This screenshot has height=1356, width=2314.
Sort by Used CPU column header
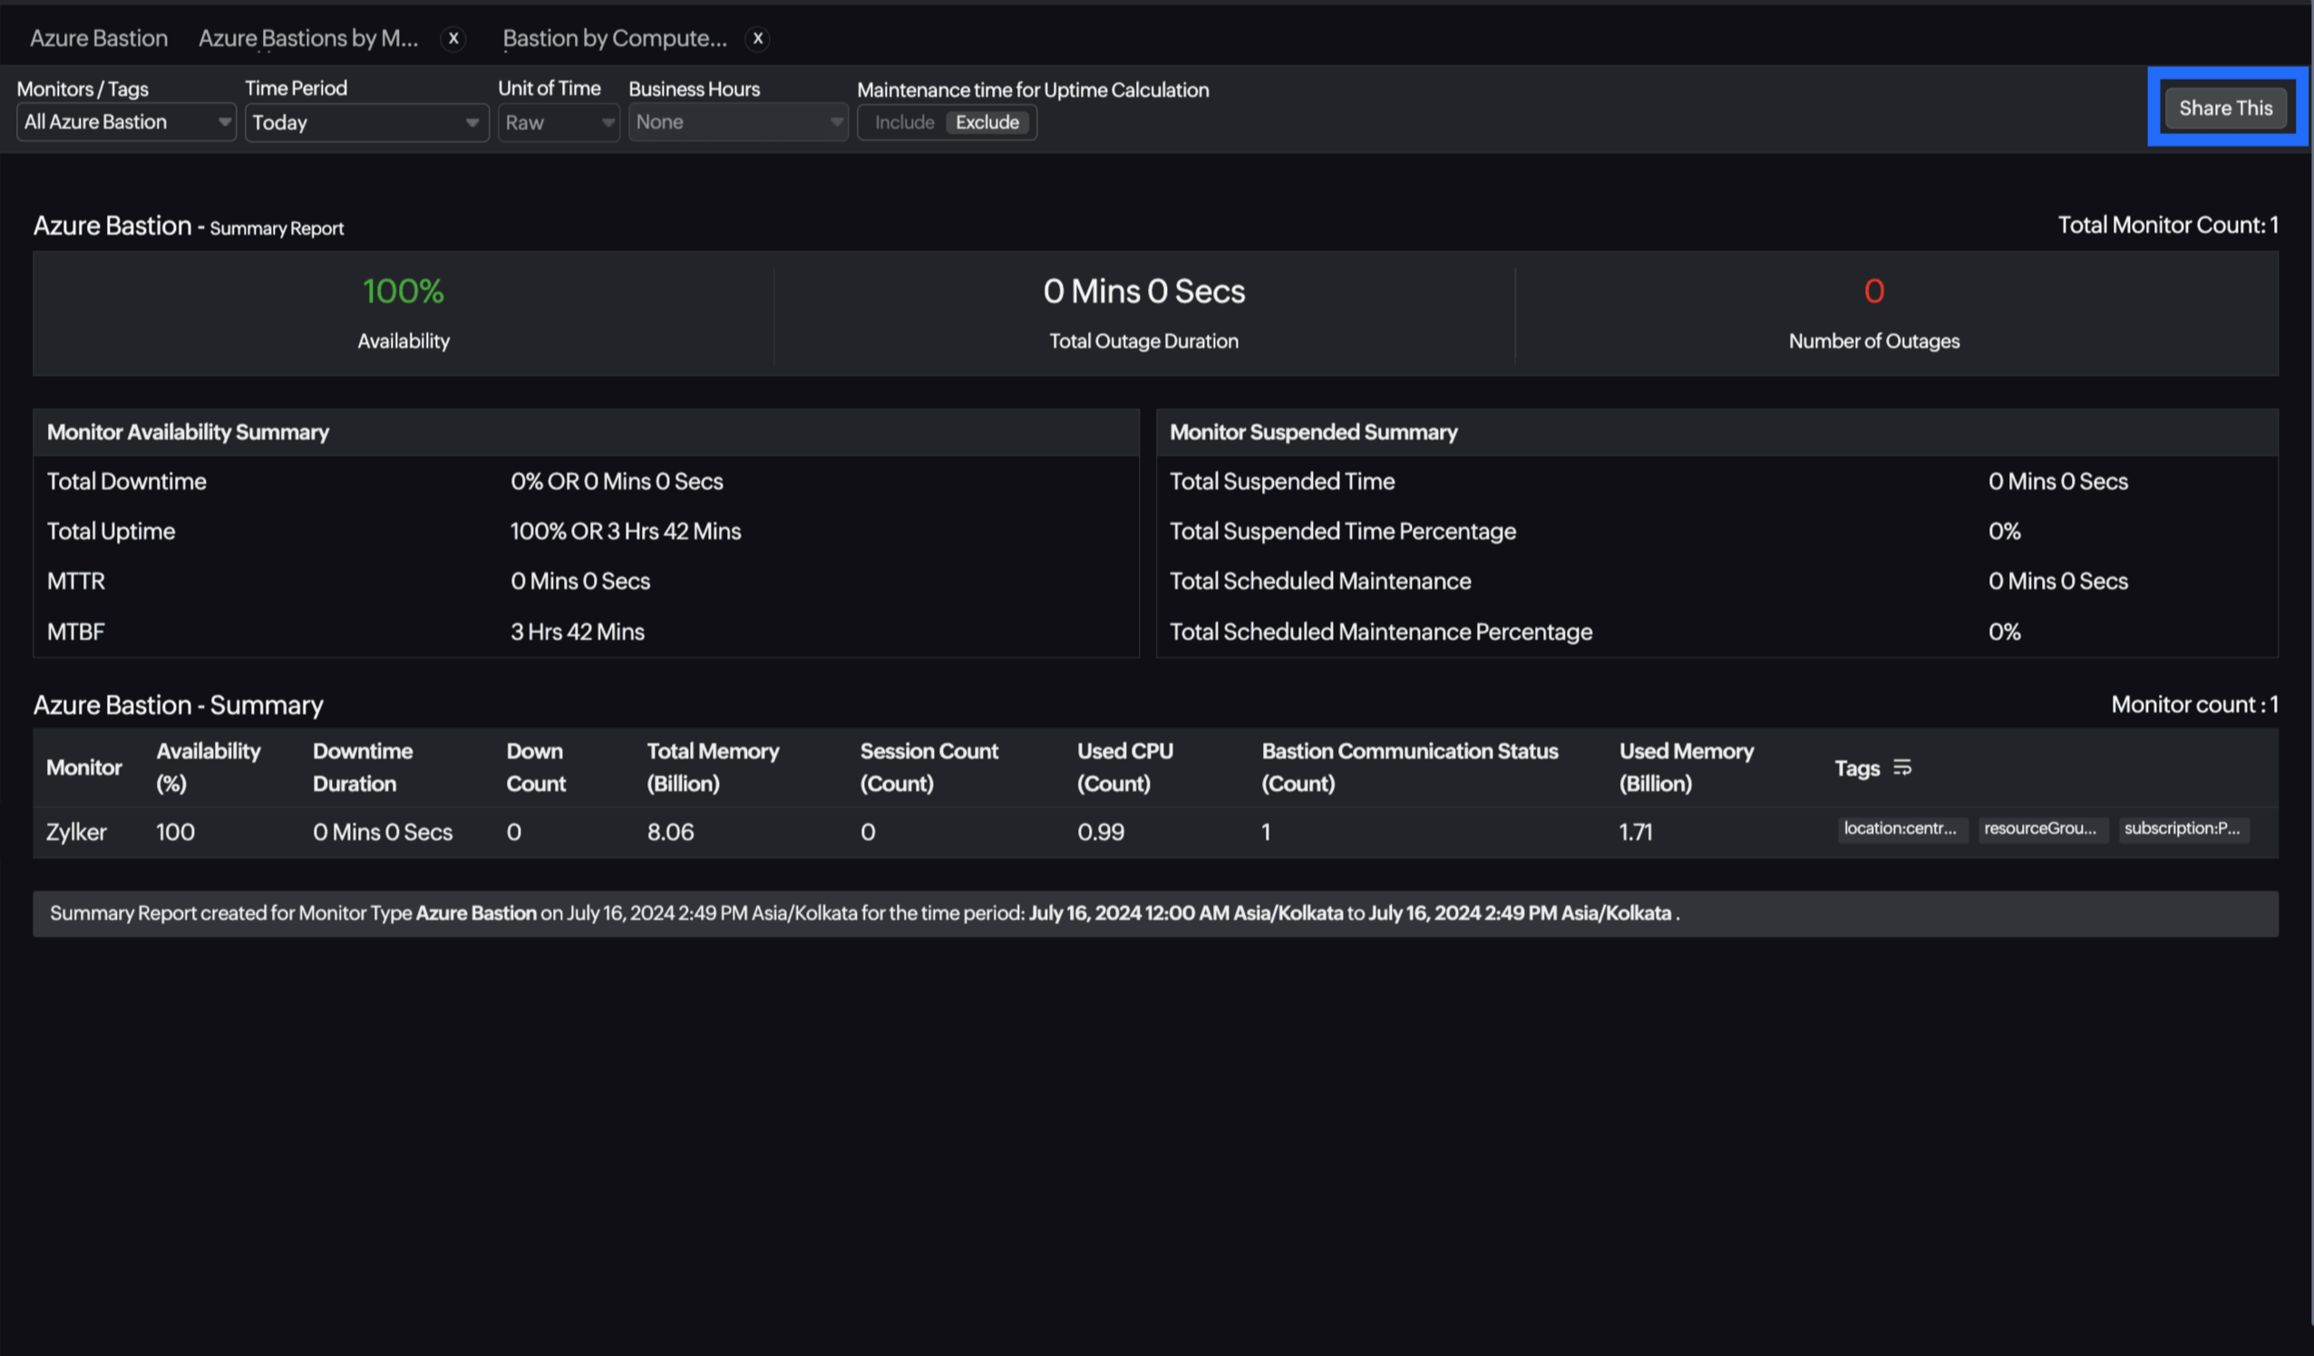1124,767
